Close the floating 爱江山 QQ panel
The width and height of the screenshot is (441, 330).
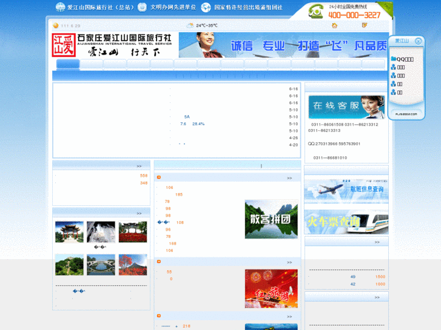[418, 41]
